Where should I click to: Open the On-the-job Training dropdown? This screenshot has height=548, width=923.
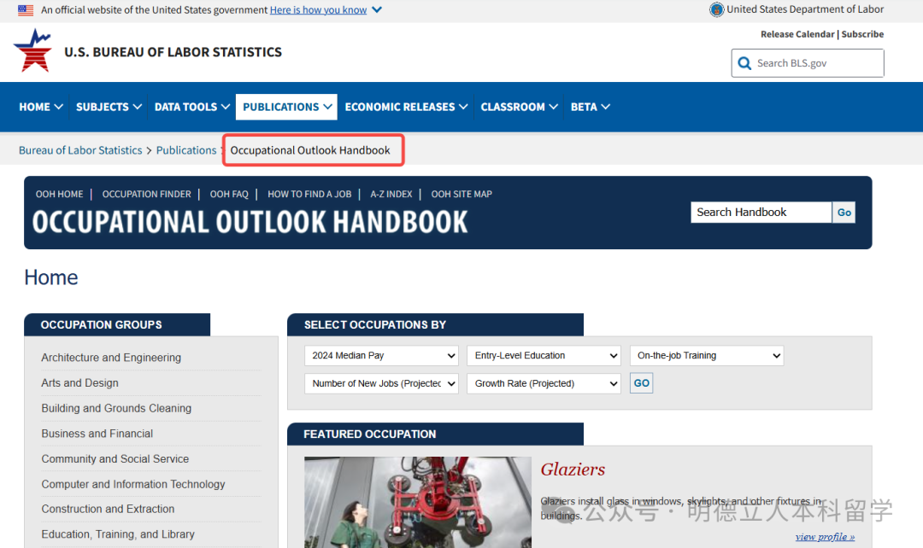coord(707,356)
